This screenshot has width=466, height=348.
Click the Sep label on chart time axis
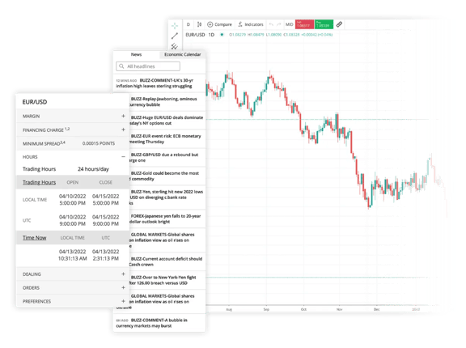pyautogui.click(x=266, y=309)
